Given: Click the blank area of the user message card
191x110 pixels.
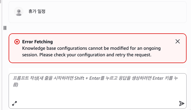Looking at the screenshot, I should pos(118,12).
